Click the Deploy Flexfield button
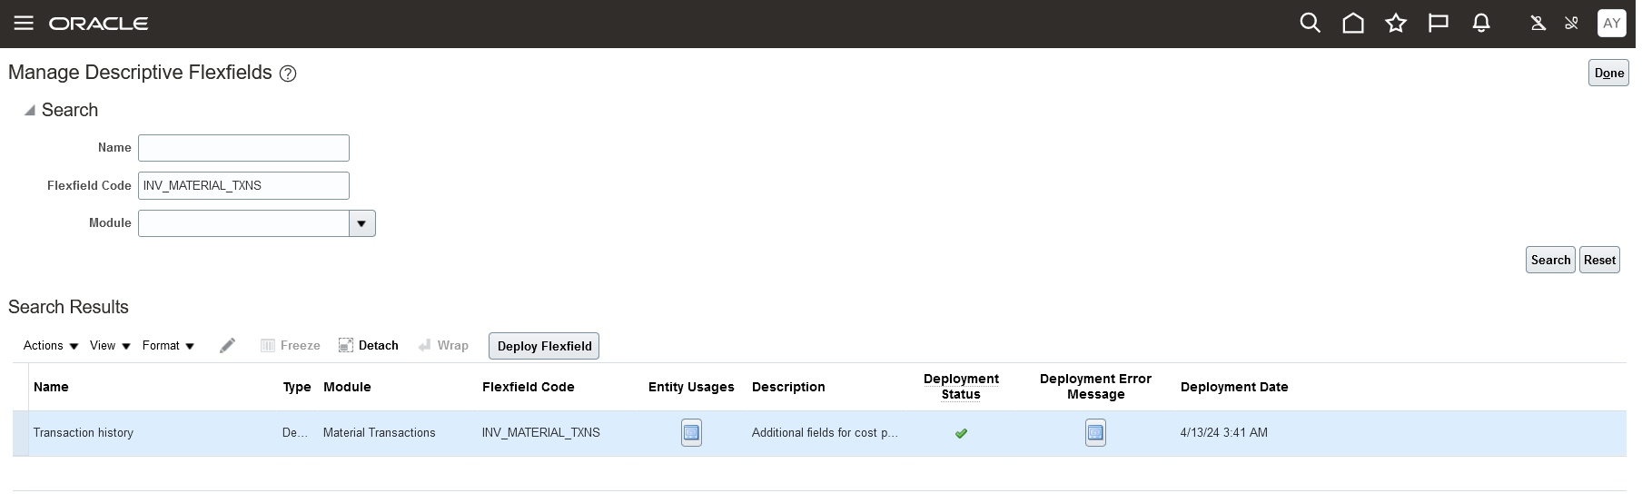The image size is (1642, 503). pyautogui.click(x=544, y=346)
